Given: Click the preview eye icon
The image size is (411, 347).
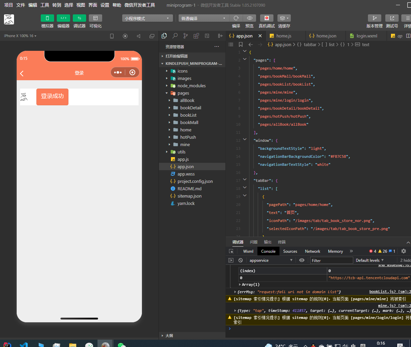Looking at the screenshot, I should (249, 18).
